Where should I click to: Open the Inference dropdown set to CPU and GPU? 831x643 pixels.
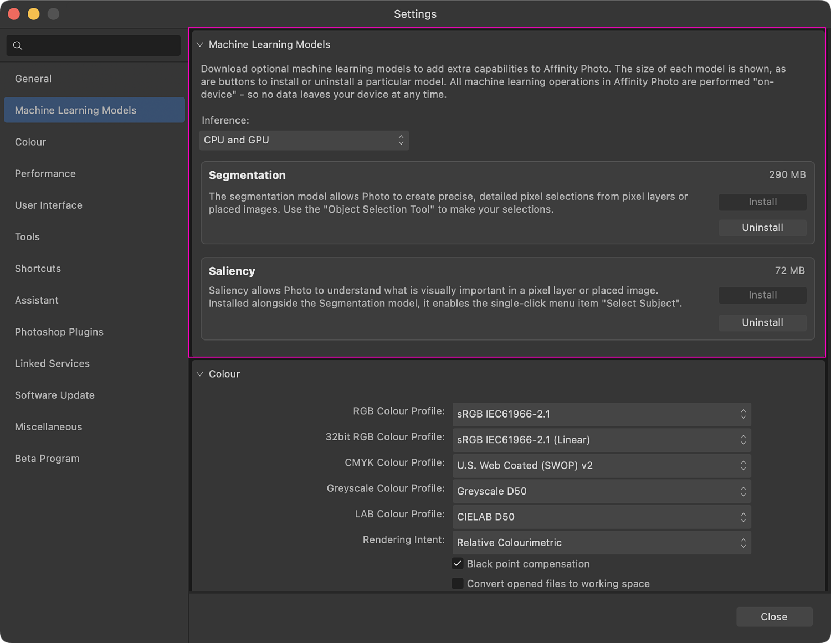click(304, 140)
